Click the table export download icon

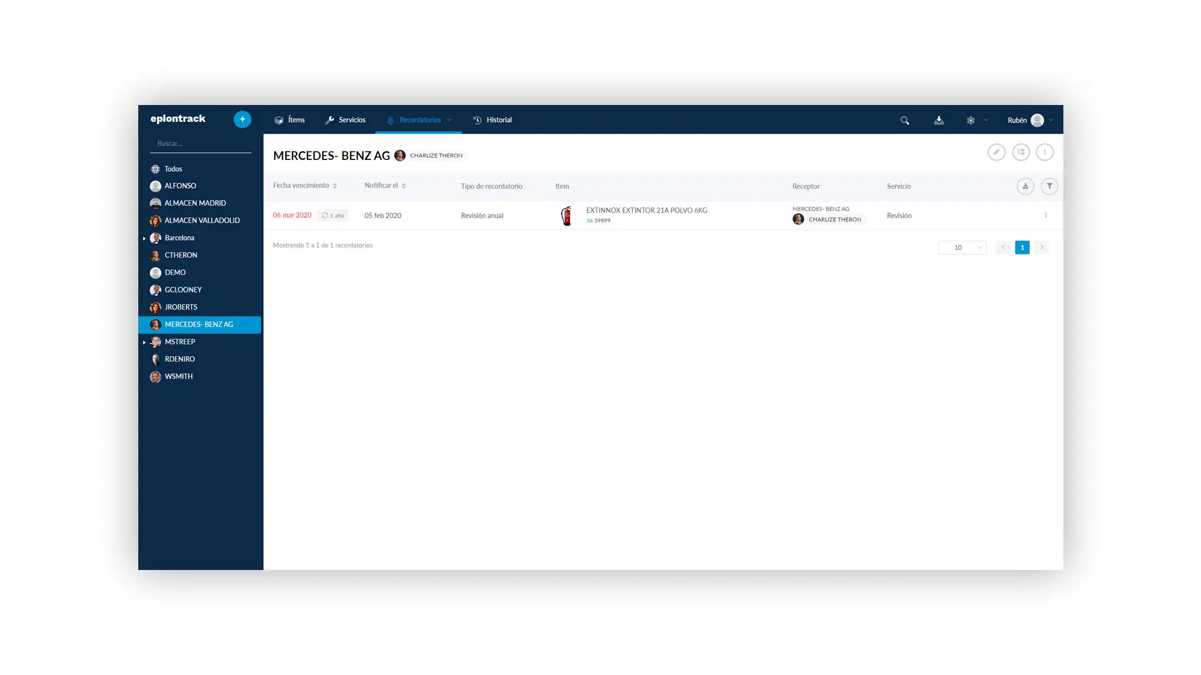coord(1025,186)
